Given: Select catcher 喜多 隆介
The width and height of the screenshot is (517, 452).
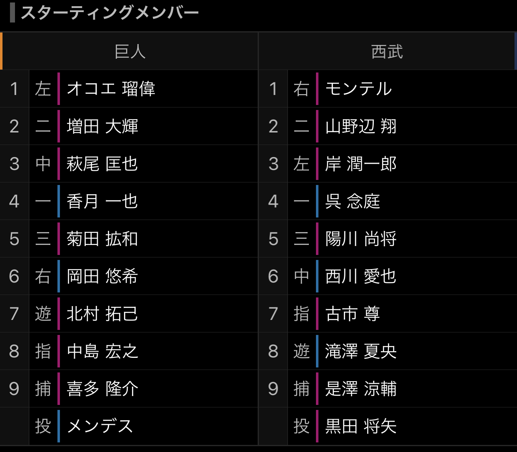Looking at the screenshot, I should tap(102, 389).
